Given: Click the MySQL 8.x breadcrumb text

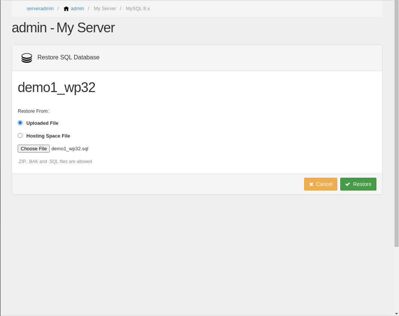Looking at the screenshot, I should point(138,9).
